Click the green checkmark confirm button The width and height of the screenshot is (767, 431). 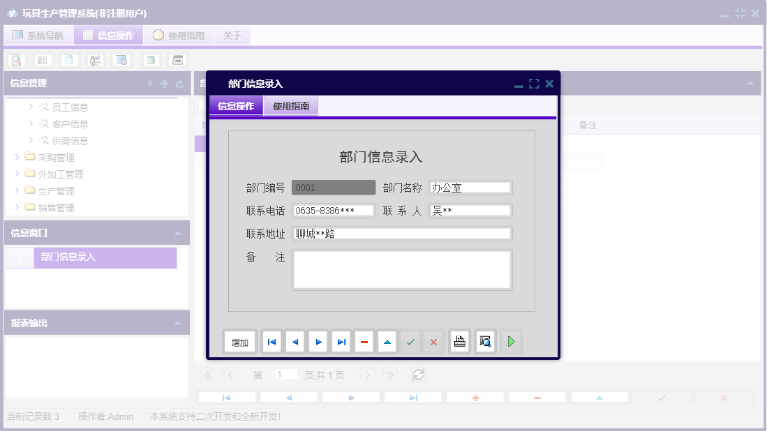410,341
